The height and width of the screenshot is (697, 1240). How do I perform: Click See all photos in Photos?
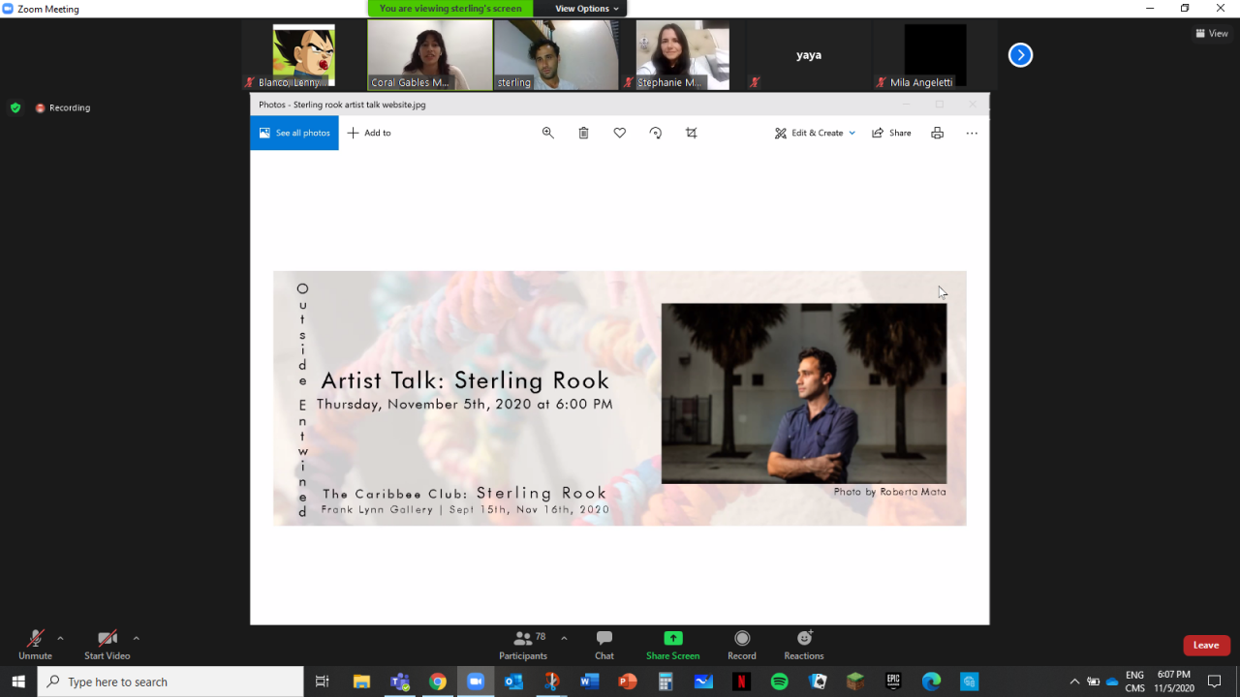(x=294, y=133)
